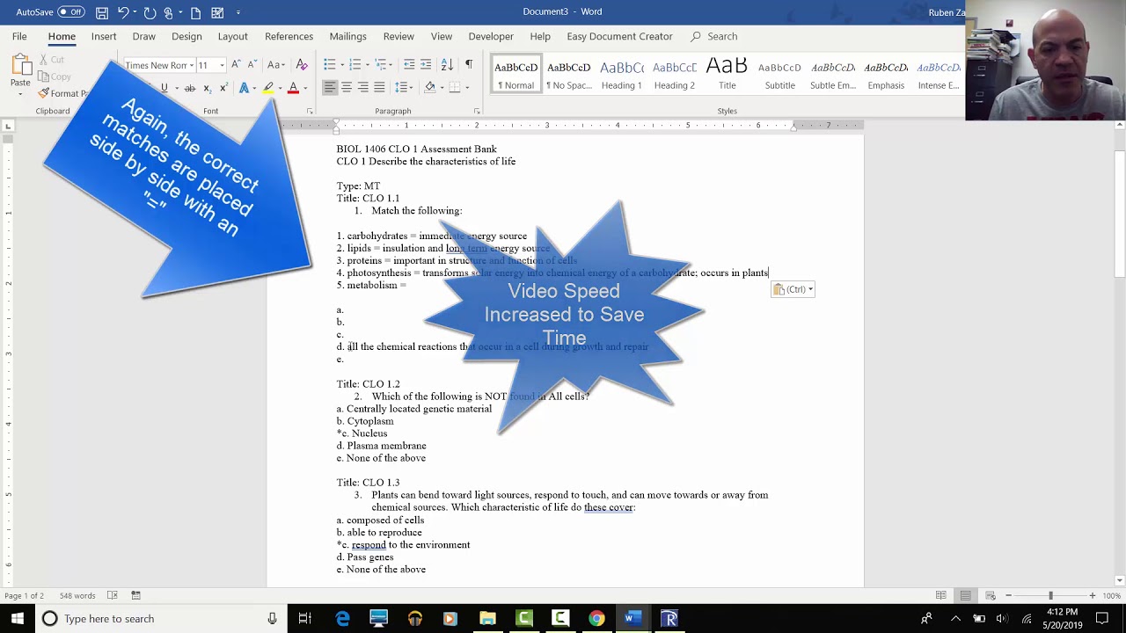Open Windows Task View
This screenshot has height=633, width=1126.
304,619
